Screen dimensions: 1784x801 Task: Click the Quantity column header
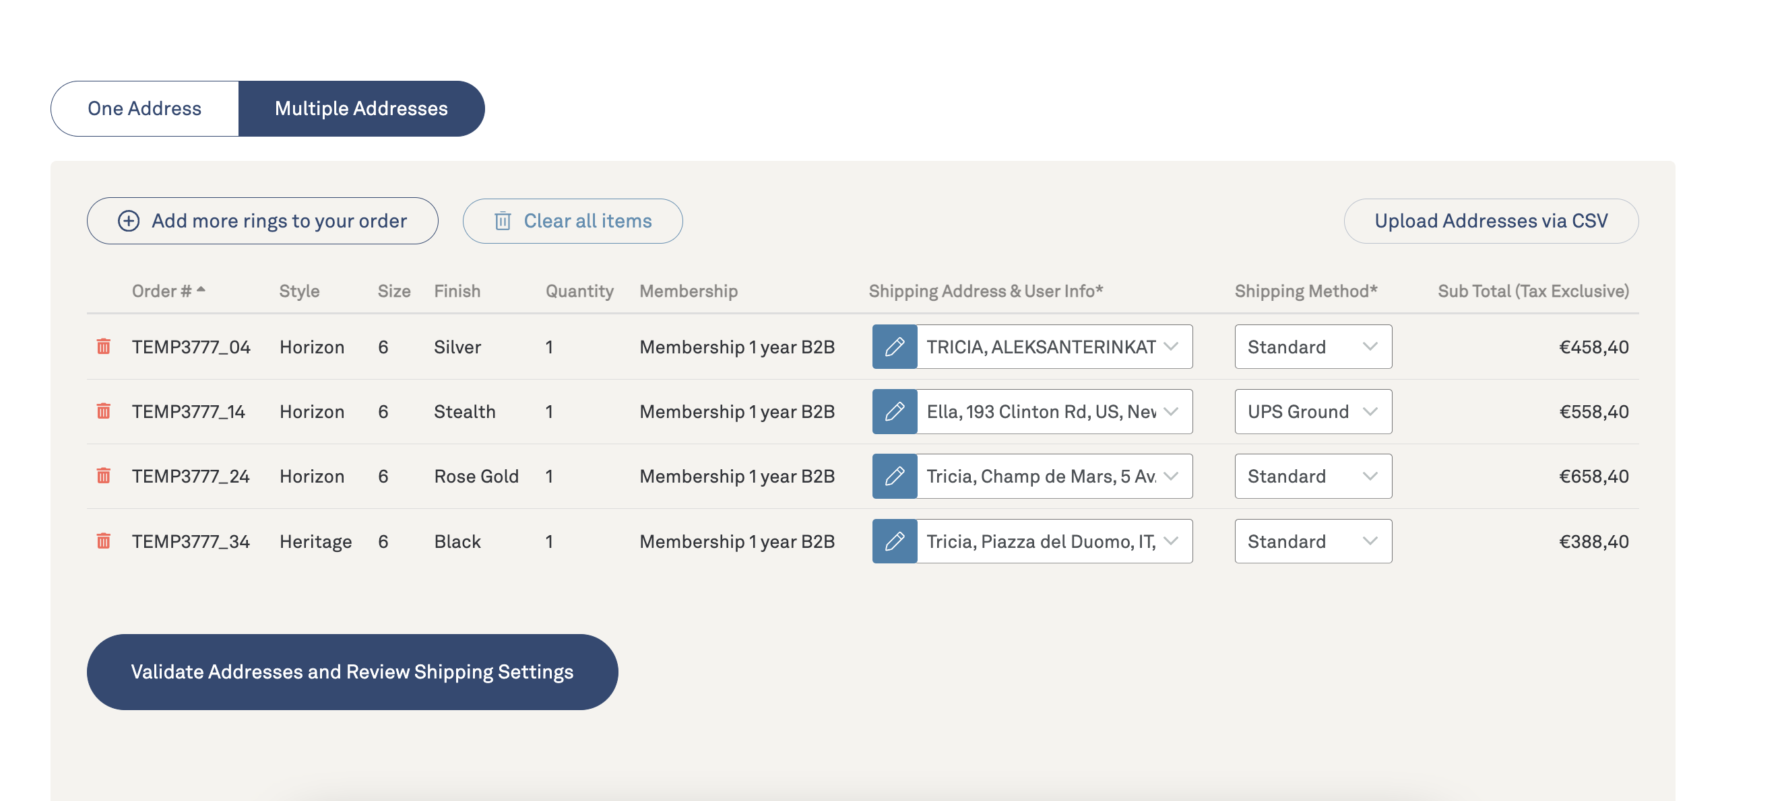coord(579,291)
